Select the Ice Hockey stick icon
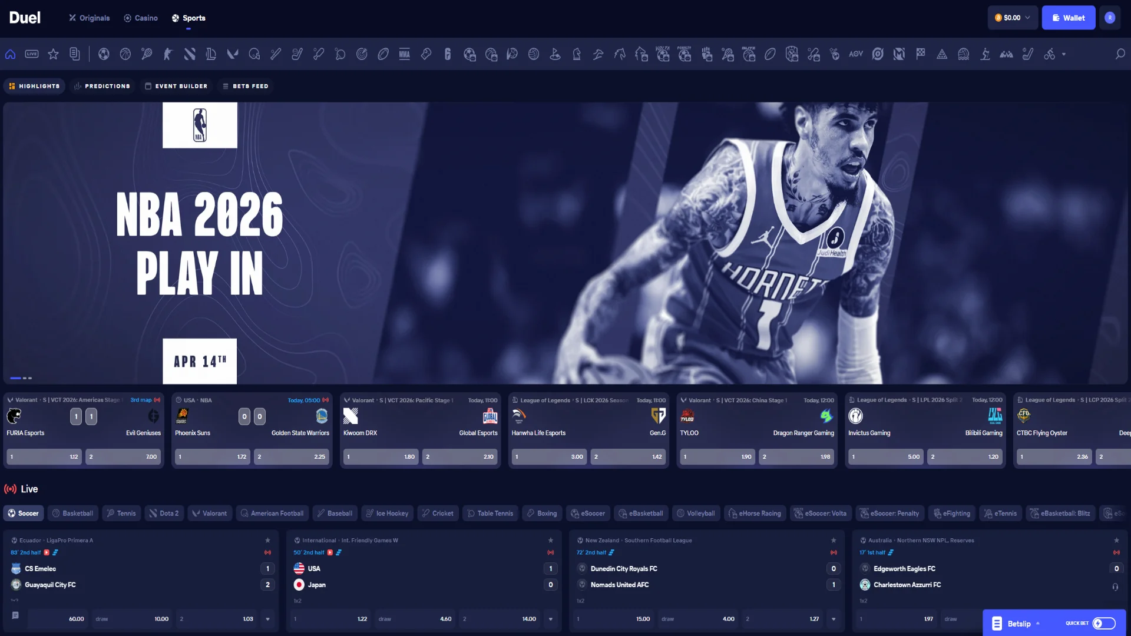Screen dimensions: 1131x636 point(297,54)
